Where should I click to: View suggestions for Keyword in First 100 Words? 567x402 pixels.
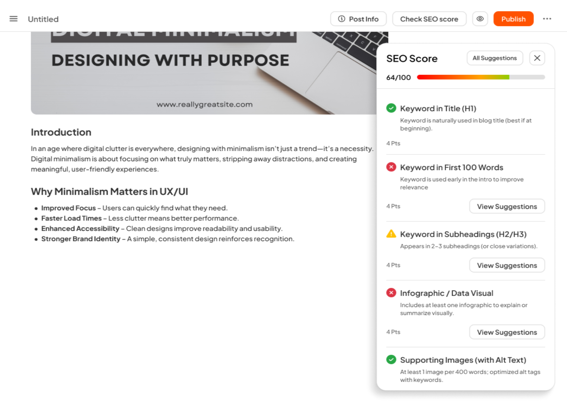coord(507,207)
